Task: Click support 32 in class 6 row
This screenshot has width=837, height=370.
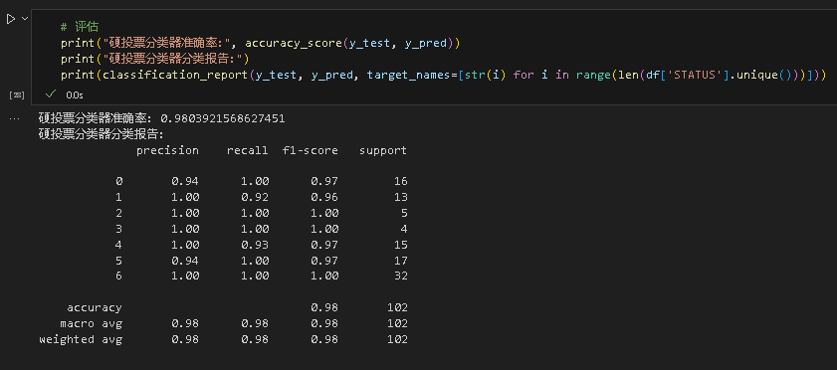Action: 401,277
